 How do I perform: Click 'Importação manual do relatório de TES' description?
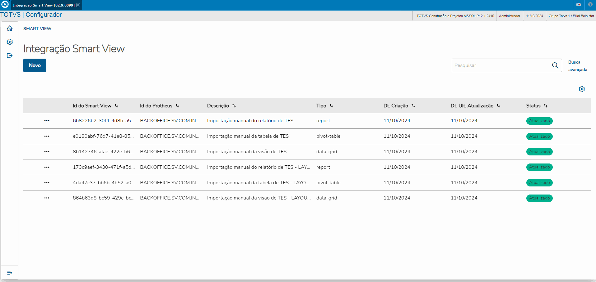click(x=250, y=121)
